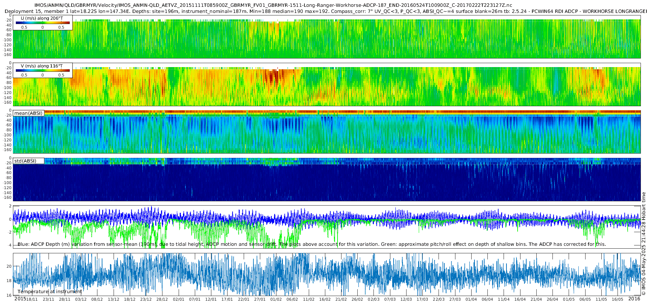647x305 pixels.
Task: Click the 08/12 date tick
Action: [x=97, y=299]
